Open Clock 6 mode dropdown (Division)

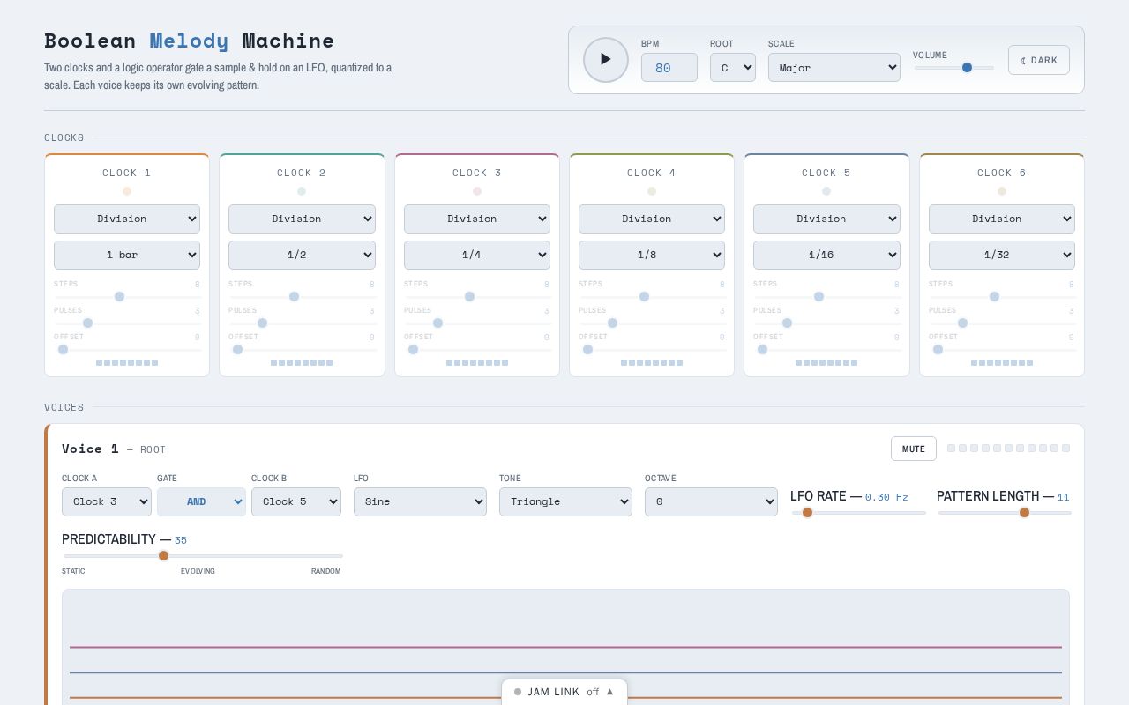(x=1002, y=219)
